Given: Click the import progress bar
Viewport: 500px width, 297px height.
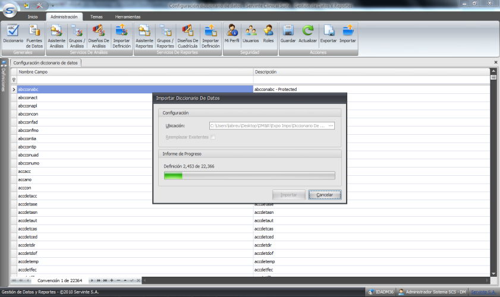Looking at the screenshot, I should click(249, 175).
